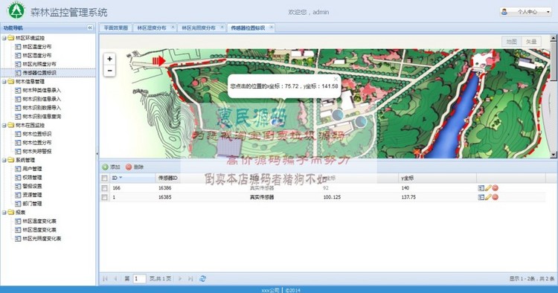Click the splitter collapse arrow beside navigation panel
This screenshot has width=558, height=293.
click(97, 154)
